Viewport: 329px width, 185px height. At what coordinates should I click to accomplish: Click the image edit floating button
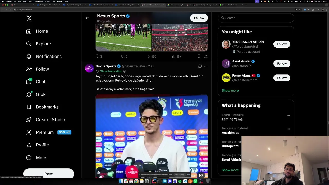click(x=201, y=175)
